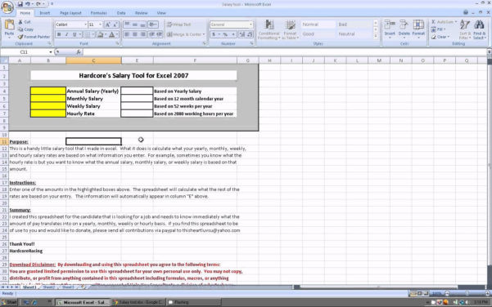Save the workbook from Quick Access Toolbar
This screenshot has width=492, height=307.
(x=20, y=4)
